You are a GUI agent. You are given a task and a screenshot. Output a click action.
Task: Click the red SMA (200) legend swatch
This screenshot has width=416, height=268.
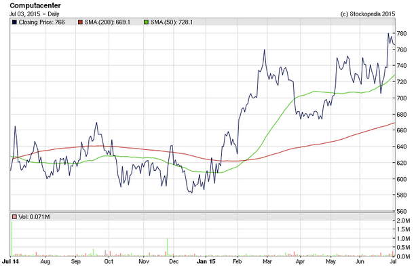coord(80,22)
